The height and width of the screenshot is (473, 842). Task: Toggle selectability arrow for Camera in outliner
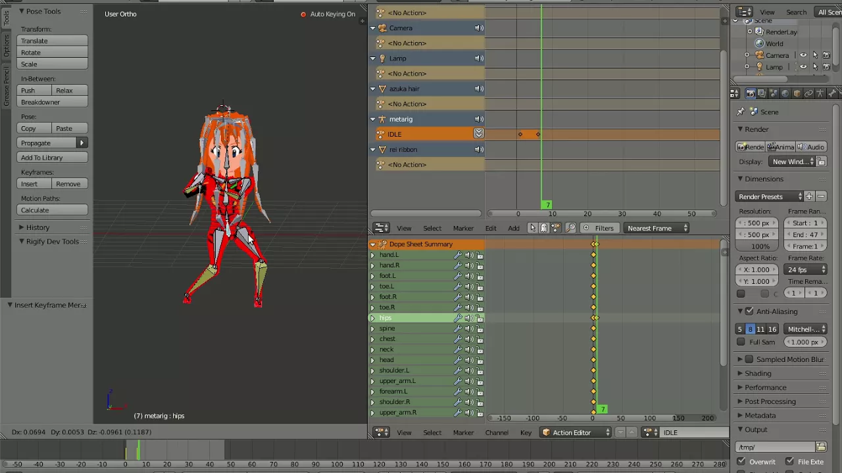click(815, 55)
